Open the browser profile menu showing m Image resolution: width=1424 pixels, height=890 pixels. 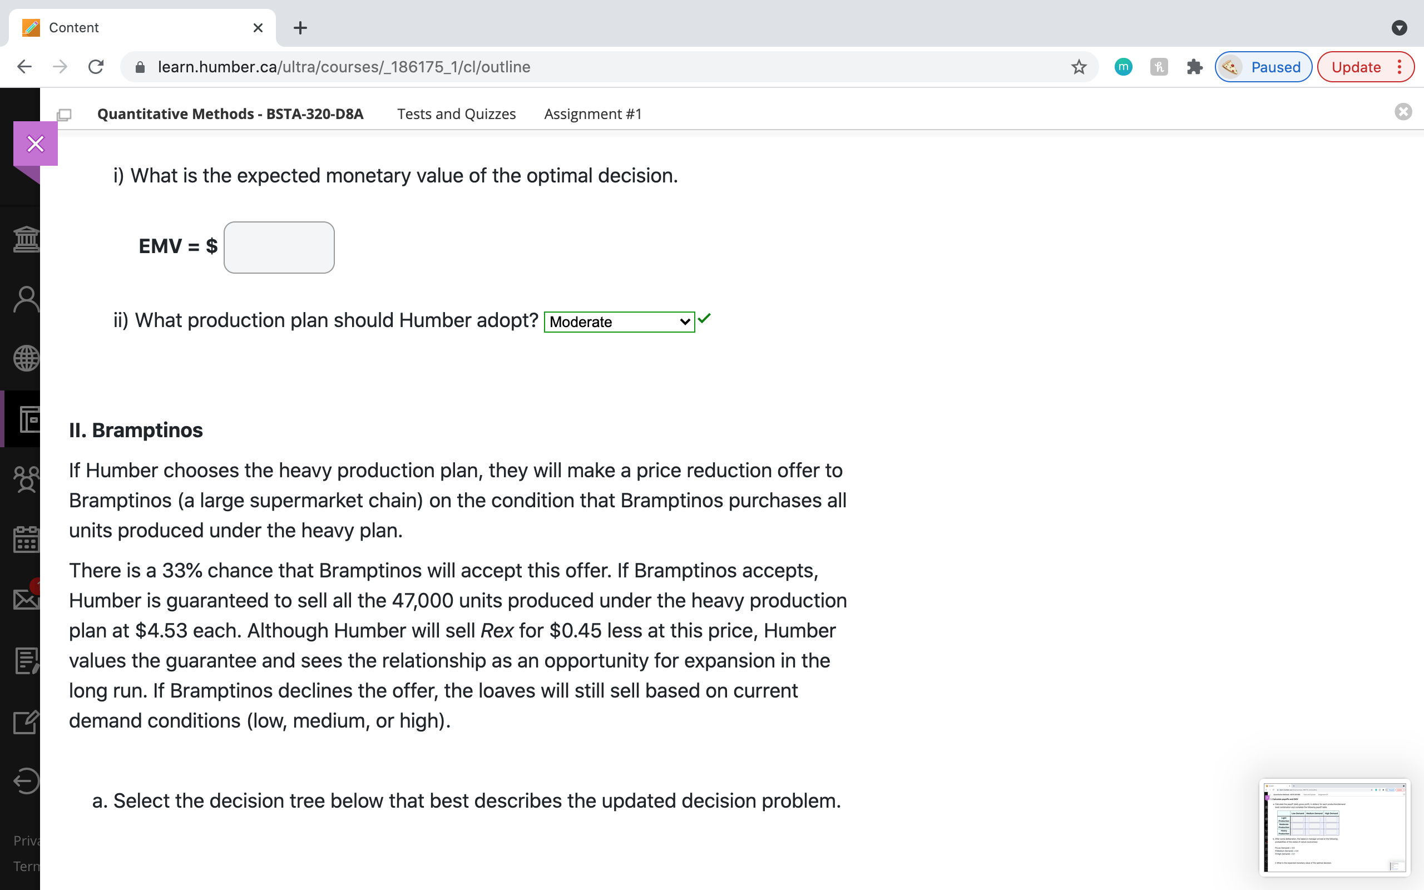[1123, 67]
